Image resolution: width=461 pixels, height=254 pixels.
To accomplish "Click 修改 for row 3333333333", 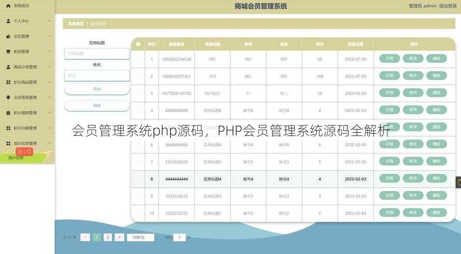I will tap(413, 195).
